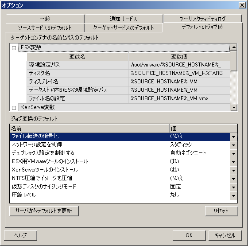Edit the データストア内のESX3環境設定パス value cell
Viewport: 248px width, 246px height.
(x=179, y=90)
